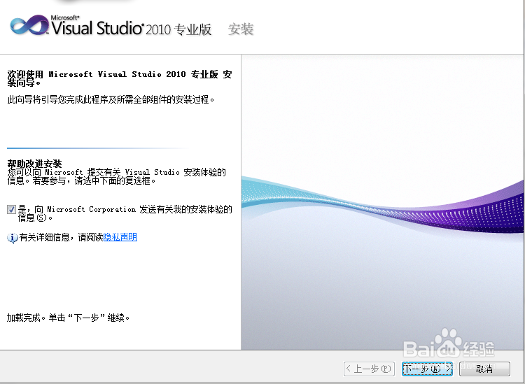Image resolution: width=525 pixels, height=384 pixels.
Task: Click the 下一步 (N) next button
Action: [x=427, y=369]
